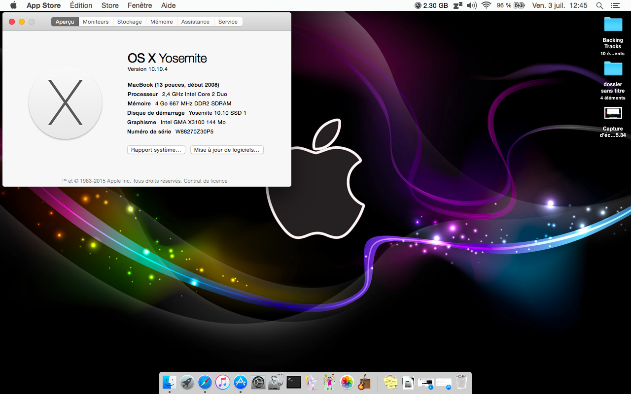Image resolution: width=631 pixels, height=394 pixels.
Task: Open the Store menu
Action: [110, 5]
